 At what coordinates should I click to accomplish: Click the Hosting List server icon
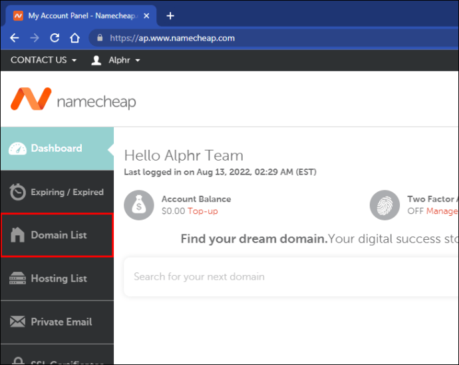pos(17,278)
